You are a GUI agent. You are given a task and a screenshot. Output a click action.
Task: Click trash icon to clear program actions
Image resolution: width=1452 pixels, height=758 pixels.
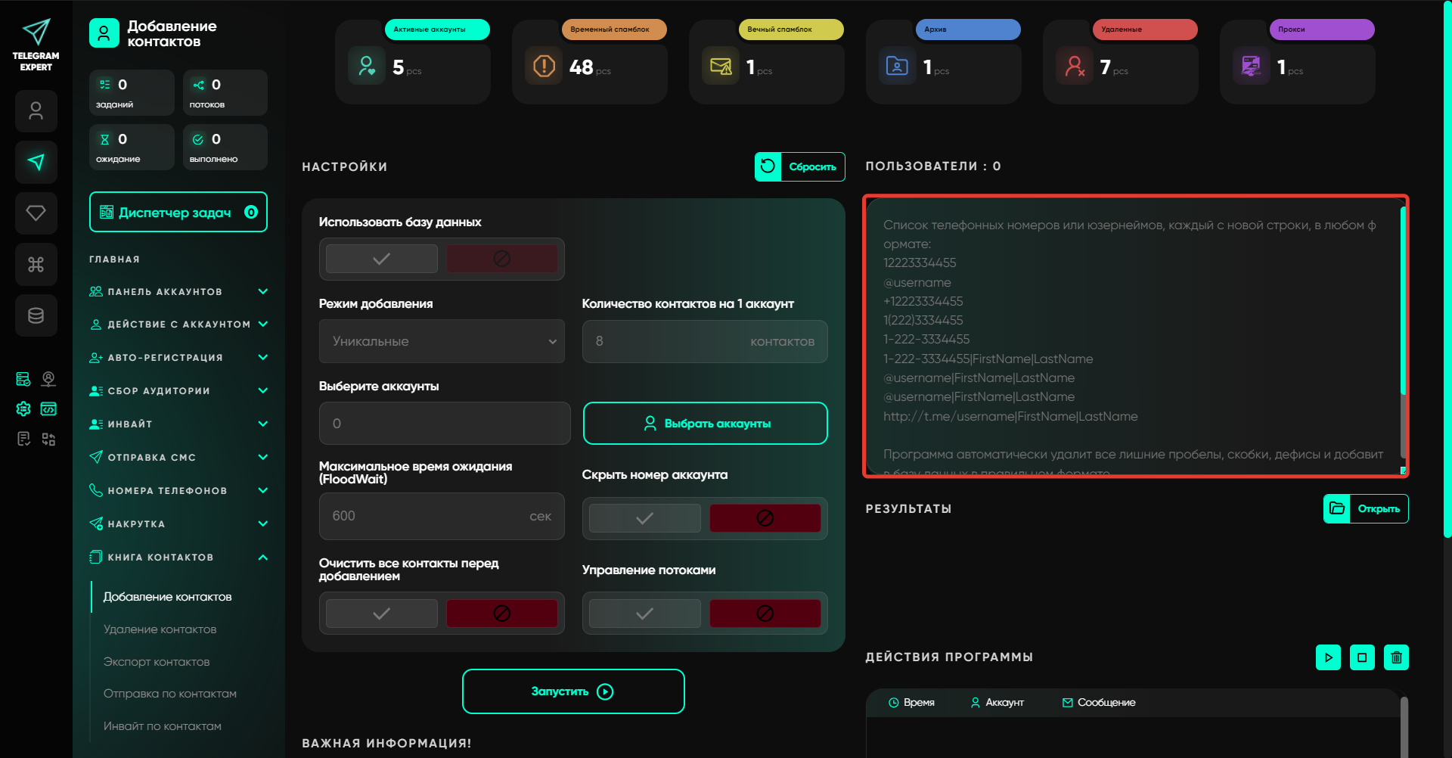point(1396,657)
